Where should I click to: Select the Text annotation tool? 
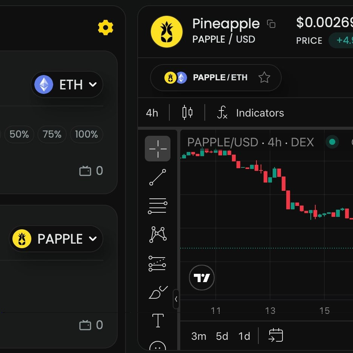(158, 321)
